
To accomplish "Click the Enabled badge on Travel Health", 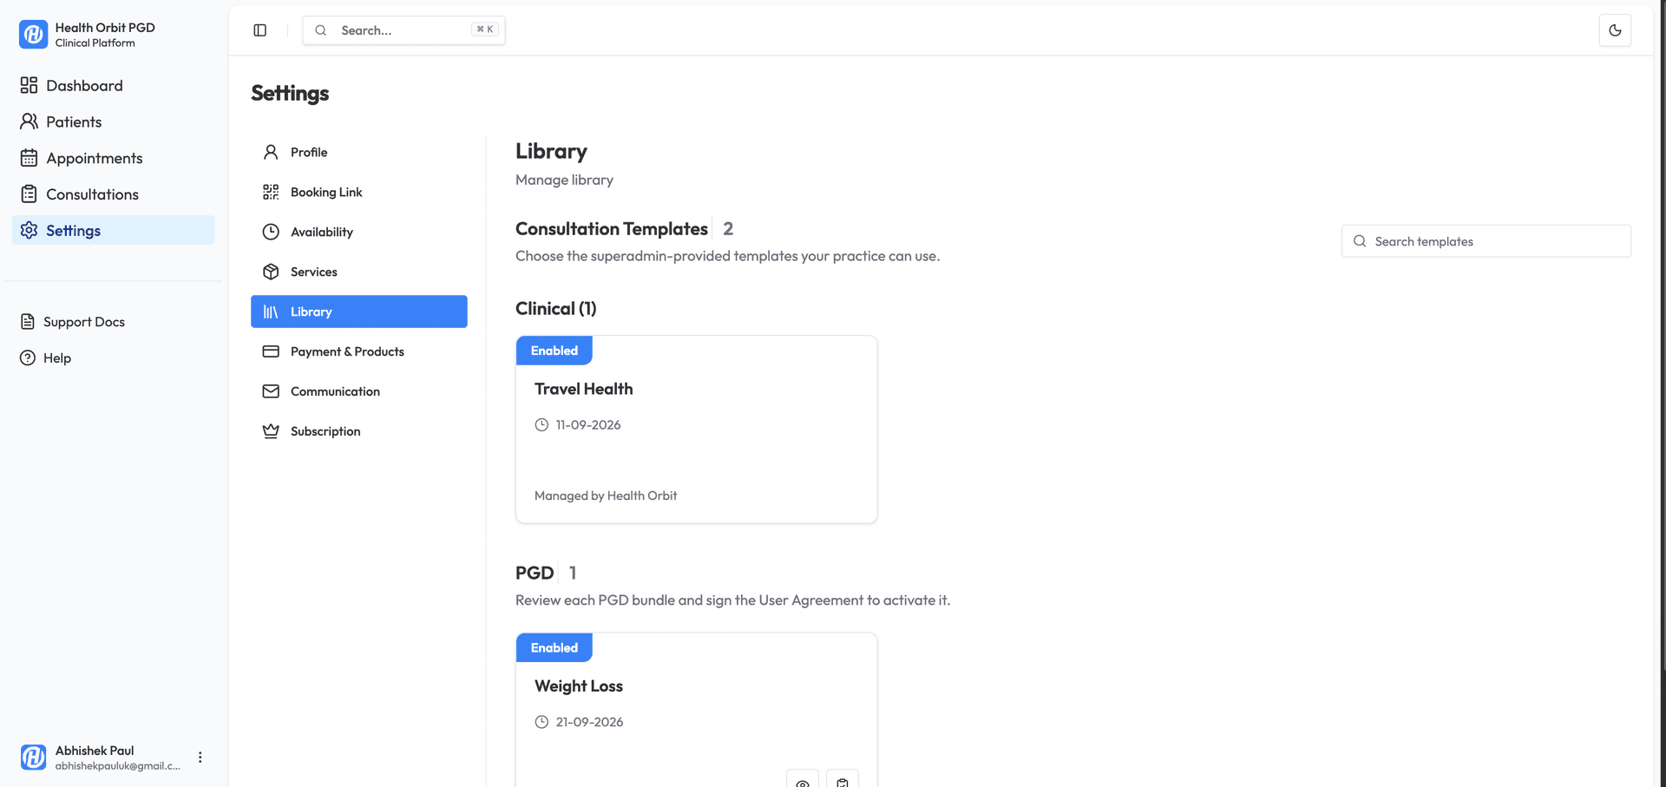I will [x=554, y=351].
